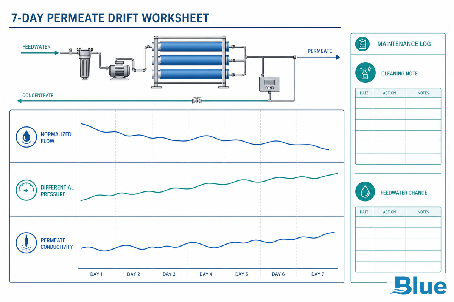454x302 pixels.
Task: Click the MAINTENANCE LOG heading
Action: pos(404,44)
